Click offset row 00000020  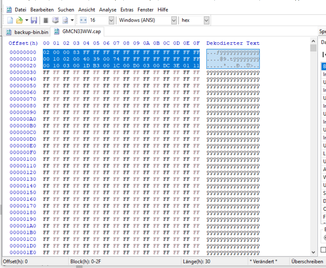point(23,66)
